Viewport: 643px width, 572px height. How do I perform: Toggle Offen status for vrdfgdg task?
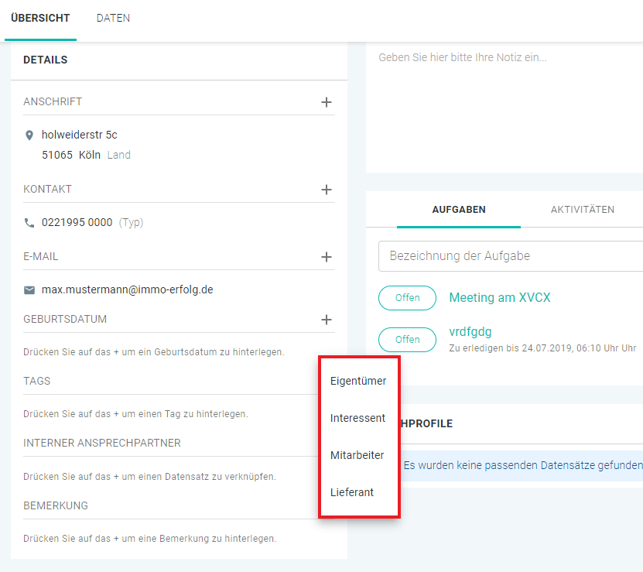(407, 340)
